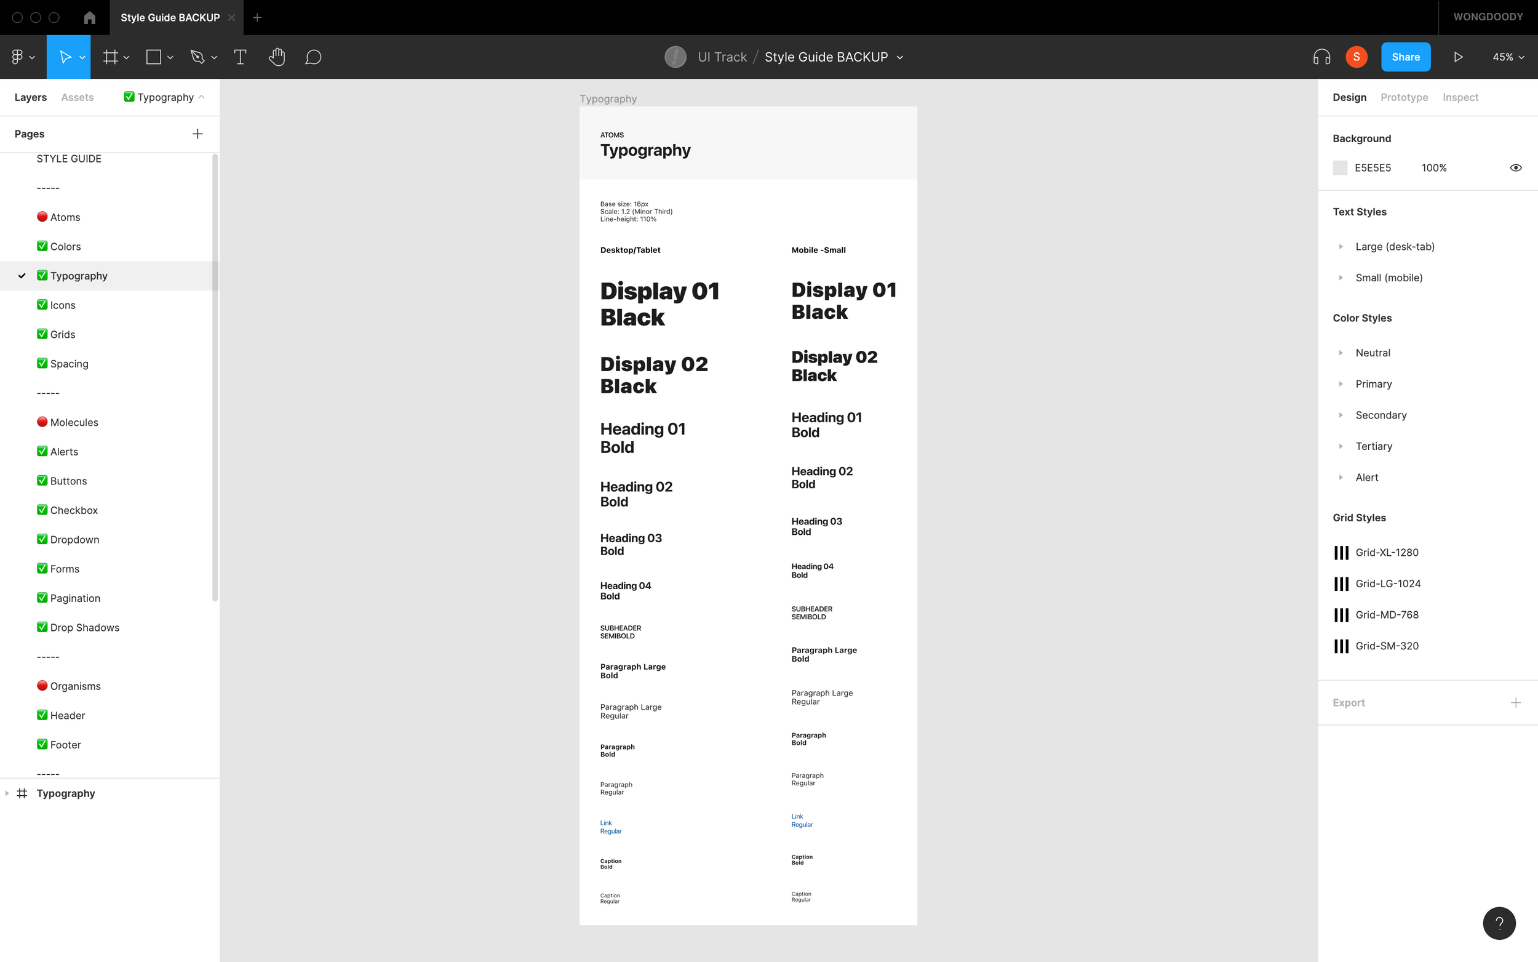Screen dimensions: 1538x962
Task: Open the help question mark button
Action: [1499, 923]
